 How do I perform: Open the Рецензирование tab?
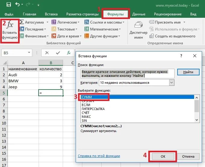pos(168,14)
